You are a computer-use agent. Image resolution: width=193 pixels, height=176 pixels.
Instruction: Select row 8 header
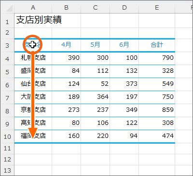coord(7,110)
